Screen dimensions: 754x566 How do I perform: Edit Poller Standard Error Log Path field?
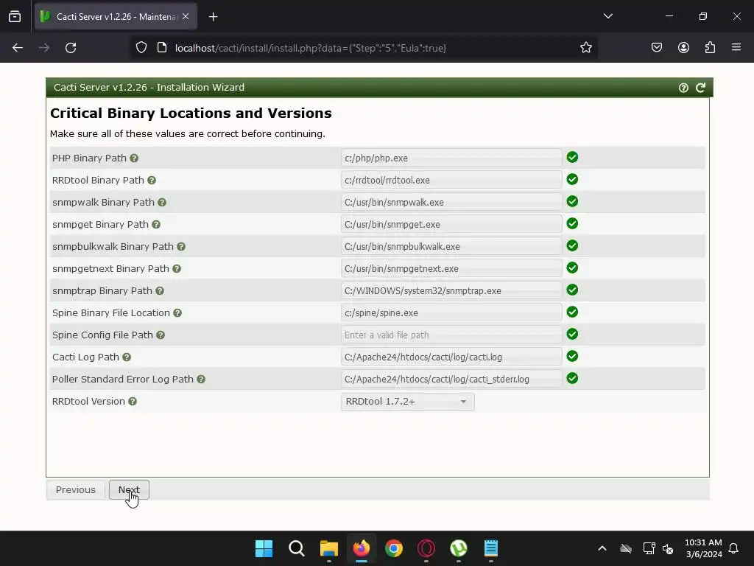(x=451, y=380)
